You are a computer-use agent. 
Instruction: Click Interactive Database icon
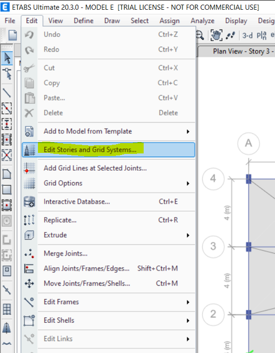[x=29, y=202]
